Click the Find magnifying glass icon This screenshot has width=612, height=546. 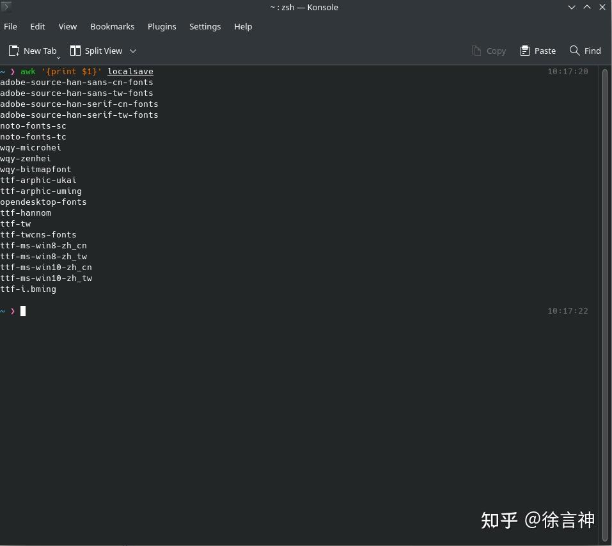[x=575, y=50]
